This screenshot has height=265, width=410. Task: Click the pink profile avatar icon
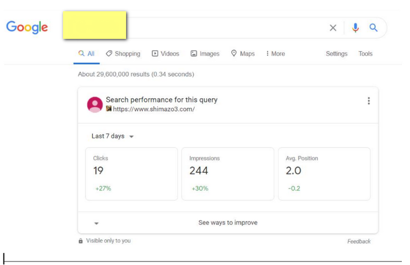coord(95,105)
